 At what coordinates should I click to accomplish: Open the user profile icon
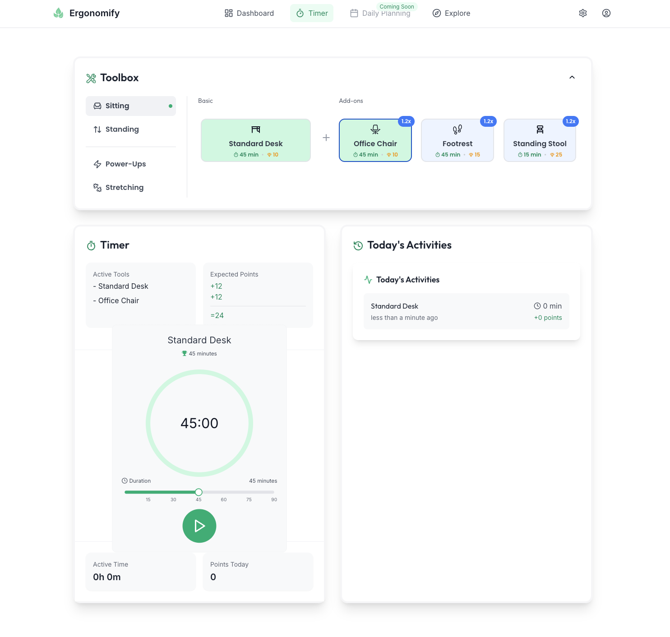click(606, 13)
